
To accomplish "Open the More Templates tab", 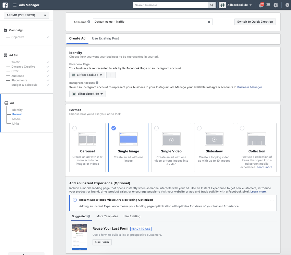I will (107, 216).
